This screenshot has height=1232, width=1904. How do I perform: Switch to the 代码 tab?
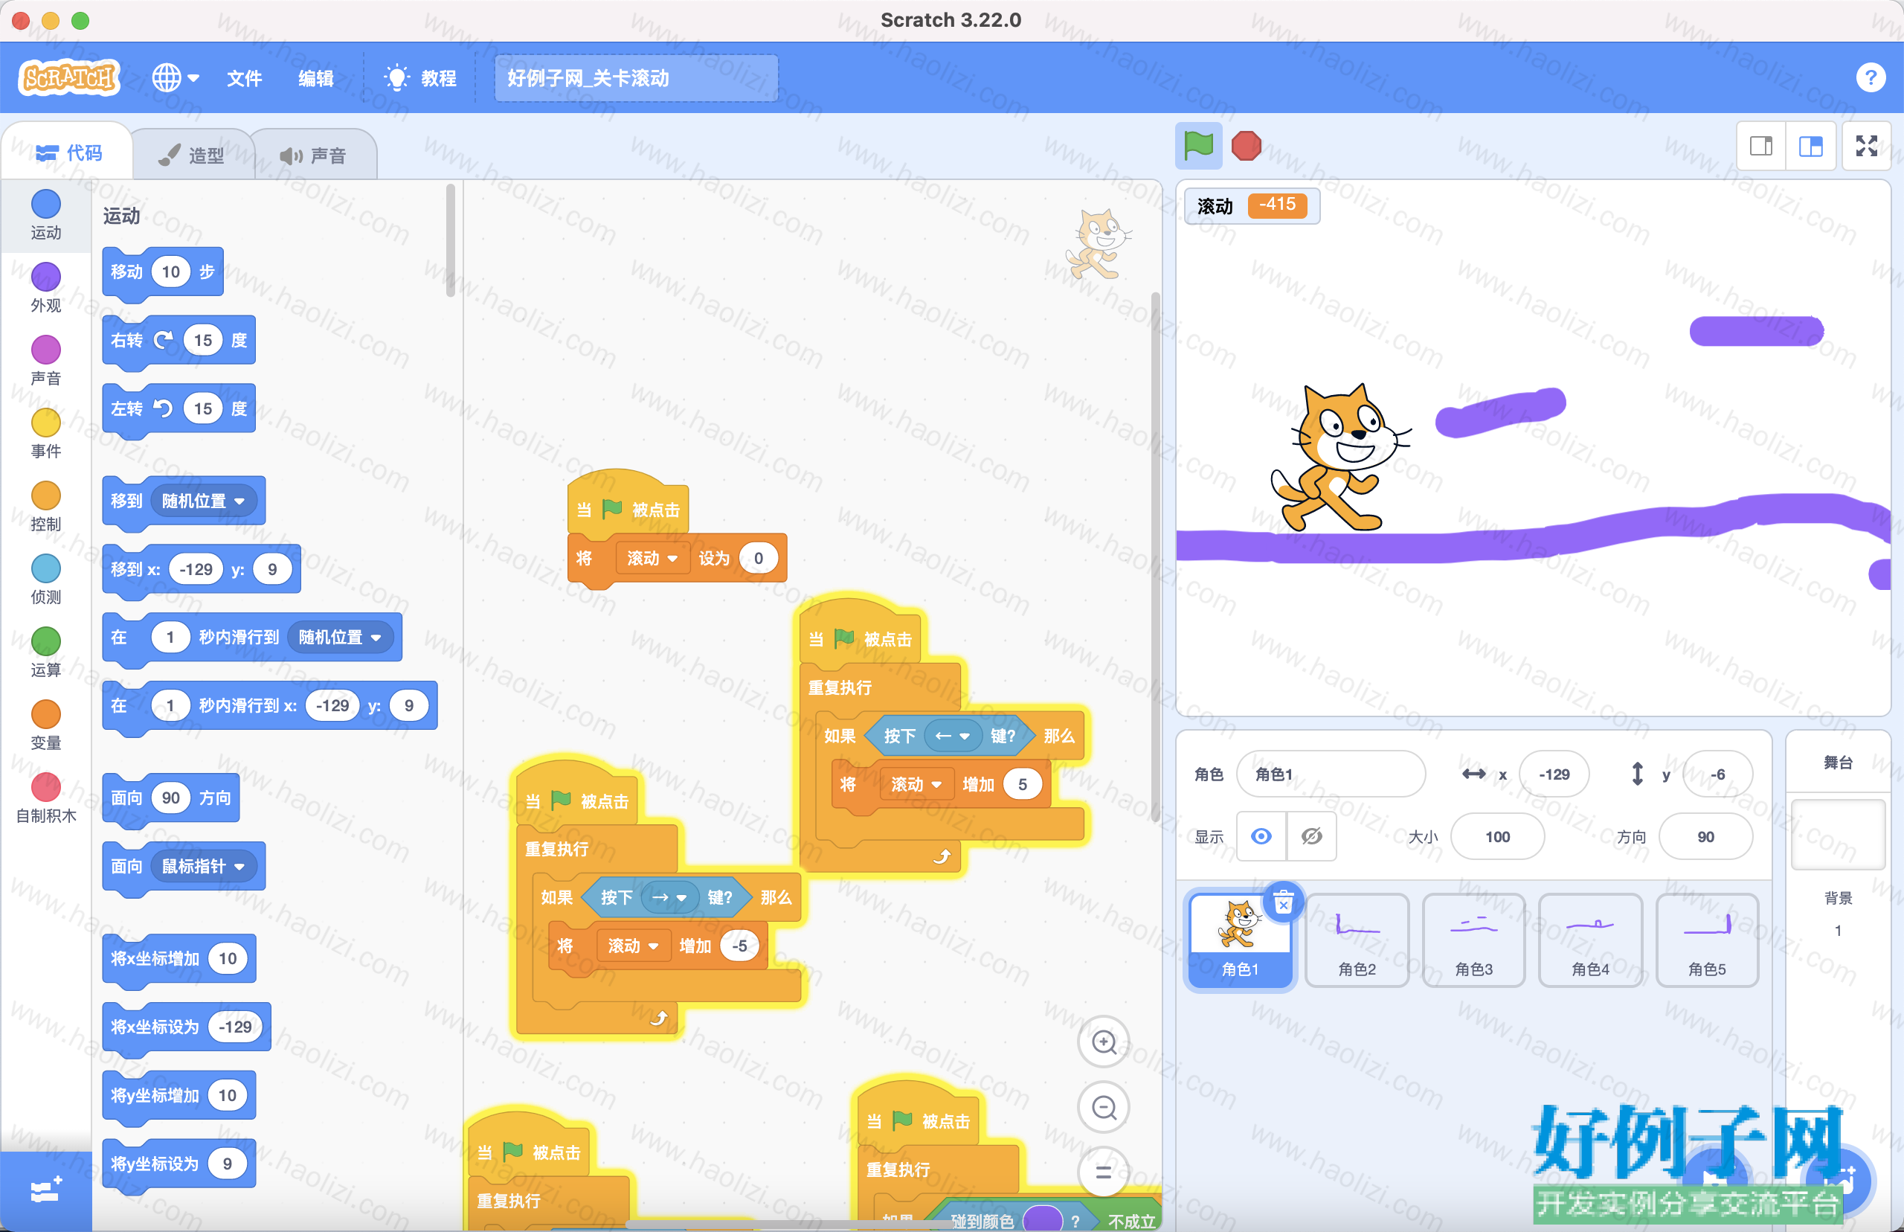(68, 153)
